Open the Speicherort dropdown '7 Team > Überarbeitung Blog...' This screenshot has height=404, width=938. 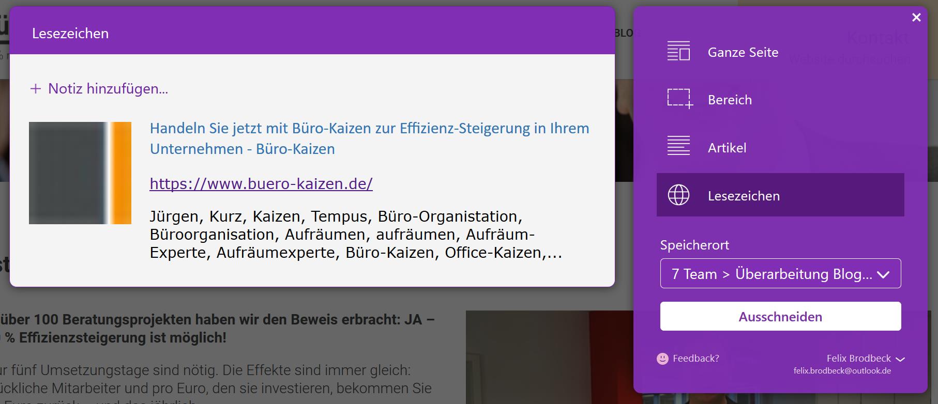[x=780, y=273]
